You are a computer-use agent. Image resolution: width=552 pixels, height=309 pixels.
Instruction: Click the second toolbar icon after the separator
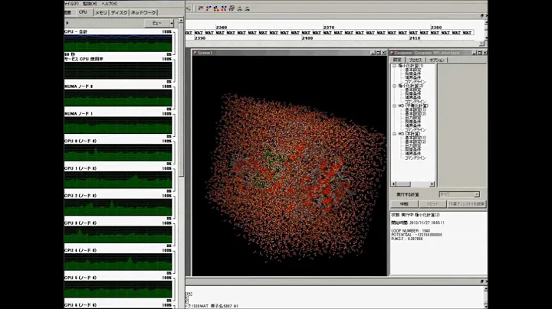(209, 8)
